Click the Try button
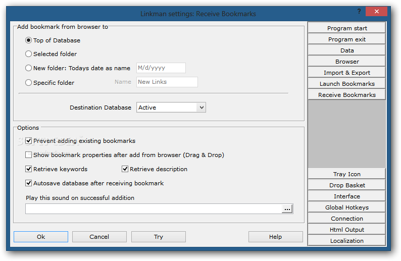 click(x=159, y=237)
